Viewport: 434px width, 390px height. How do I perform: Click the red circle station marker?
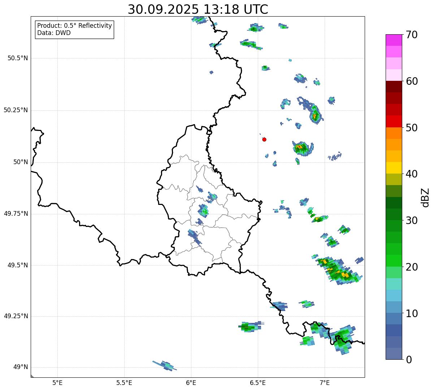tap(264, 139)
